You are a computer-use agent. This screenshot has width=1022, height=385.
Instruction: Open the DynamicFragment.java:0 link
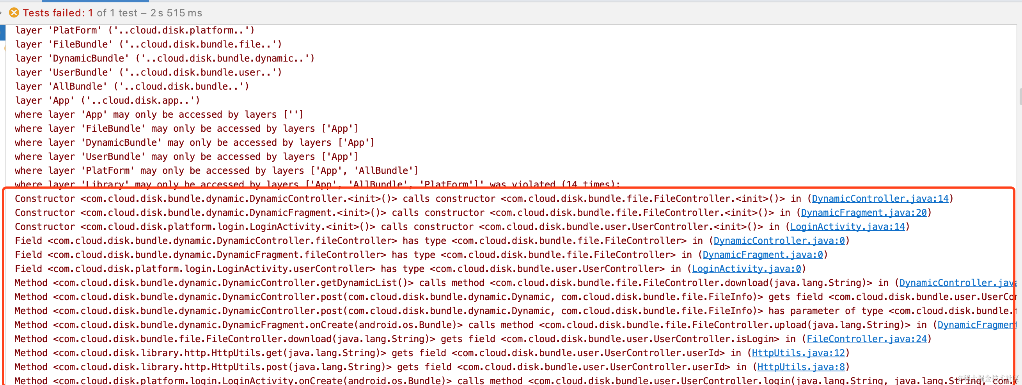763,255
